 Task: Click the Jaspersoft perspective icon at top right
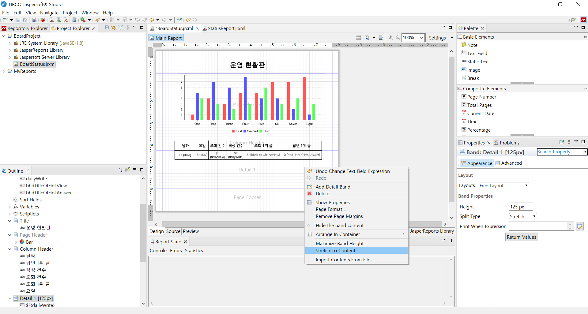[584, 20]
